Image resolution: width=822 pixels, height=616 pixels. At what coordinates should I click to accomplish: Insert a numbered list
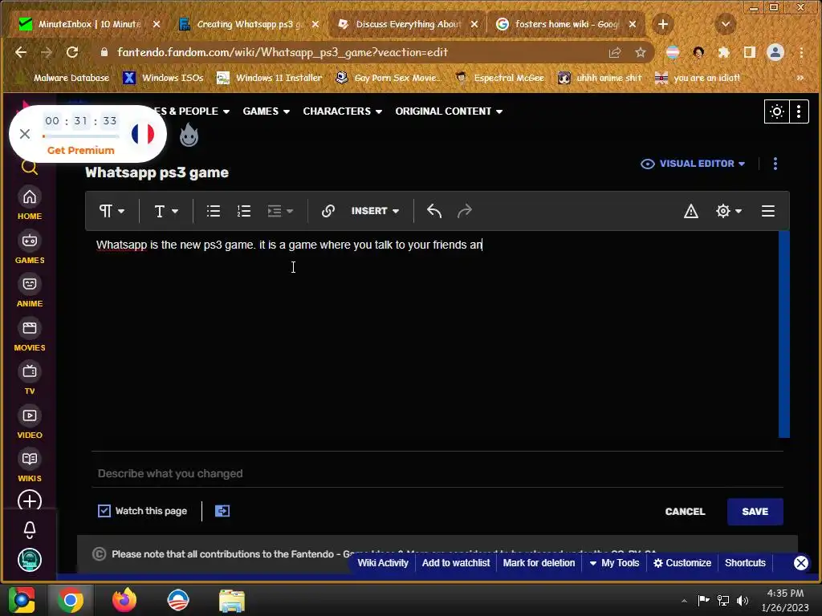pos(244,211)
